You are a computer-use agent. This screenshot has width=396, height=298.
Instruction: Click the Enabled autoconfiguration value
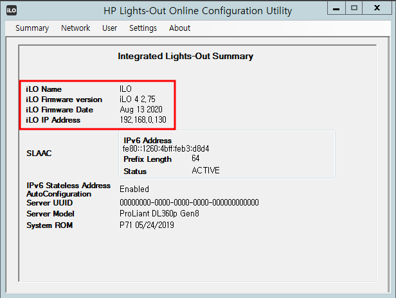(x=134, y=189)
